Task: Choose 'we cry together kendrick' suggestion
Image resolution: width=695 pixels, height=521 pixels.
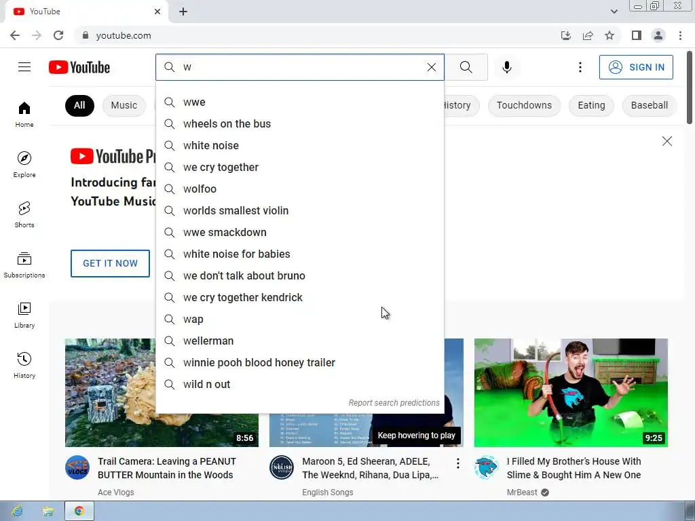Action: pyautogui.click(x=299, y=297)
